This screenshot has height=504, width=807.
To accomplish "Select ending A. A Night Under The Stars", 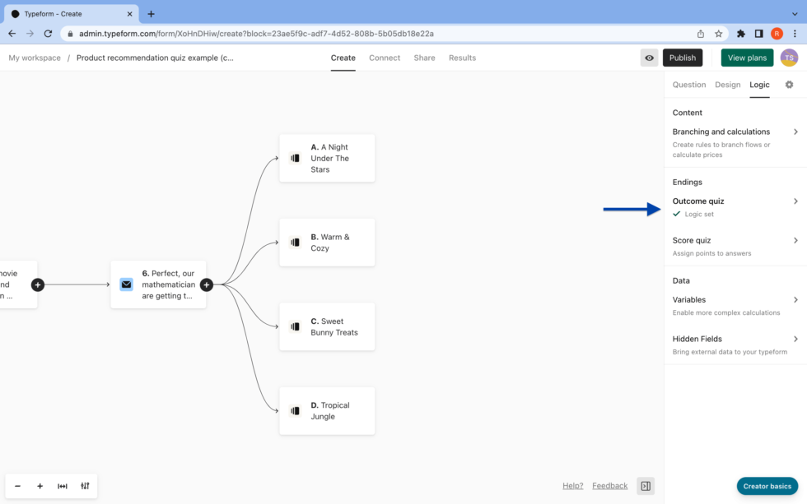I will click(x=327, y=158).
